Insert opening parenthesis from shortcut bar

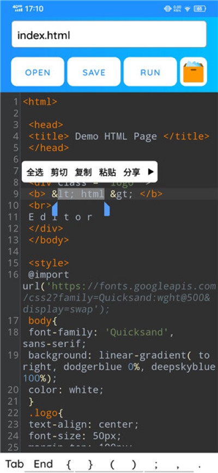pos(112,464)
